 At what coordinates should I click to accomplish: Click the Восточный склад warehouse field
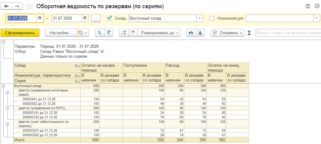(x=163, y=18)
